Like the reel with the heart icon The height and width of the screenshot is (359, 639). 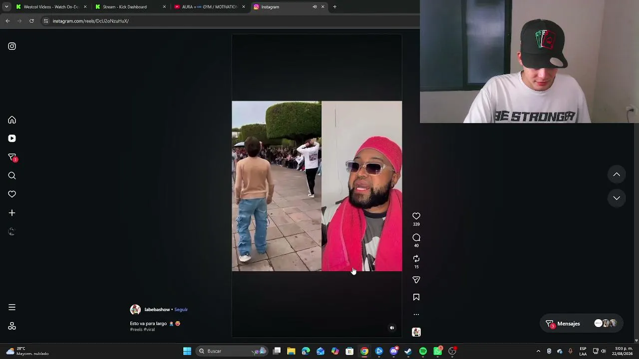click(416, 216)
